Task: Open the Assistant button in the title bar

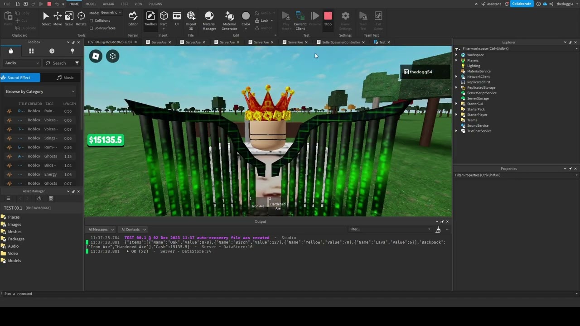Action: point(491,4)
